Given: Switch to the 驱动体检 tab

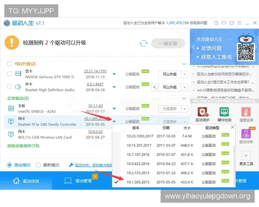Looking at the screenshot, I should (x=26, y=181).
